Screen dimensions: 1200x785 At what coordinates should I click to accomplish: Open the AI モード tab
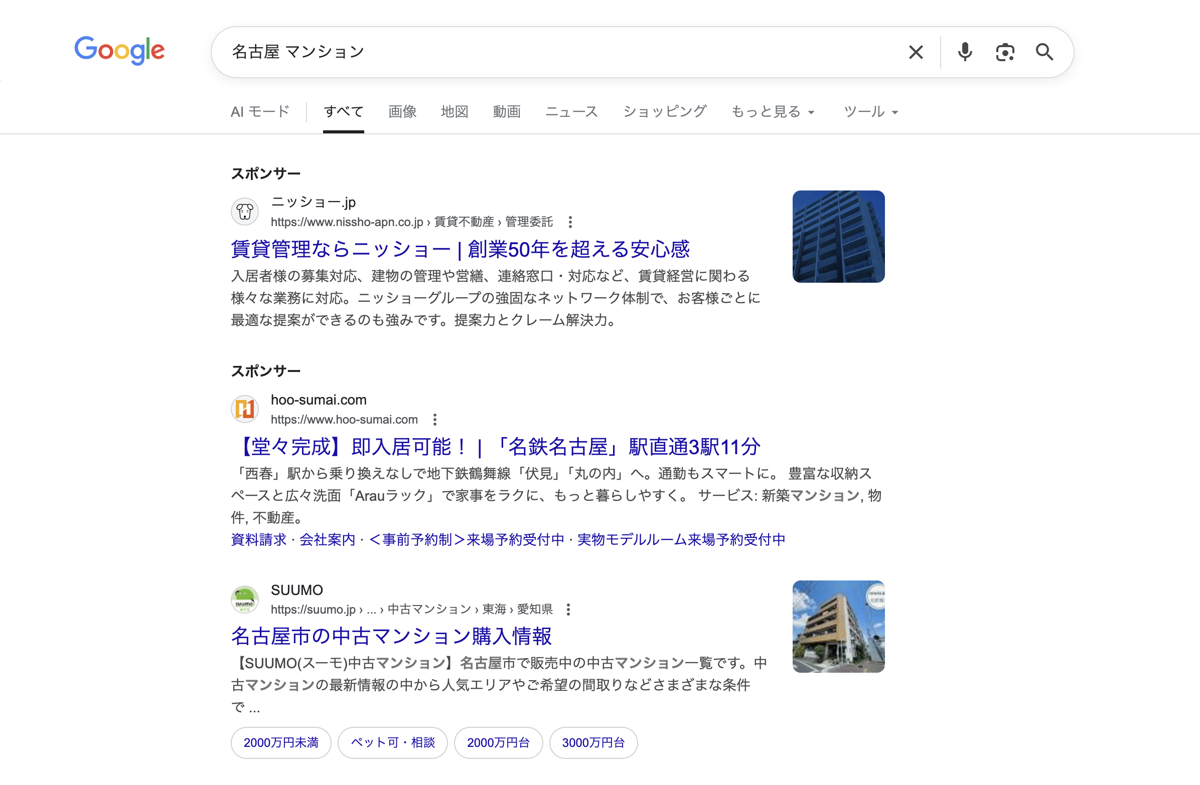pyautogui.click(x=260, y=111)
